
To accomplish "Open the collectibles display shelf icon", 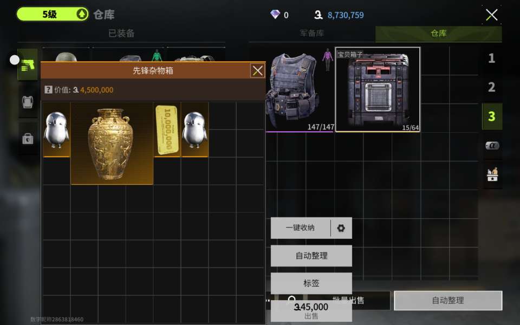I will point(492,174).
